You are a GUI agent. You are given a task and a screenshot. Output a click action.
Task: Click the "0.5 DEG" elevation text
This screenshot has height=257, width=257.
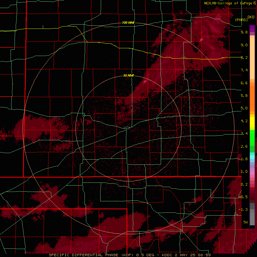point(145,255)
